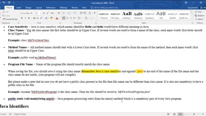Copy the selected text
Viewport: 206px width, 116px height.
[x=6, y=15]
